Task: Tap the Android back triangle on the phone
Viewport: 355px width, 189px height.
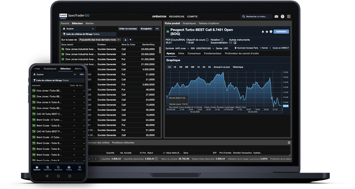Action: coord(47,176)
